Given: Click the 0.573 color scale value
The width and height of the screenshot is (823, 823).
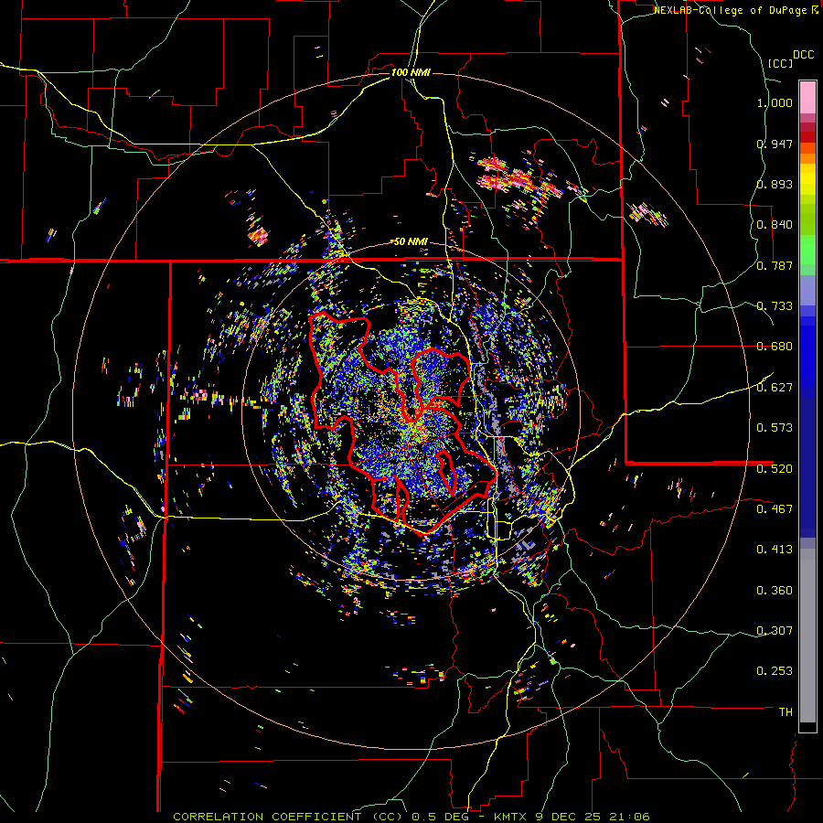Looking at the screenshot, I should click(x=775, y=428).
